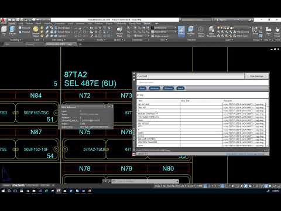The image size is (281, 211).
Task: Expand the Modeling panel
Action: point(15,40)
